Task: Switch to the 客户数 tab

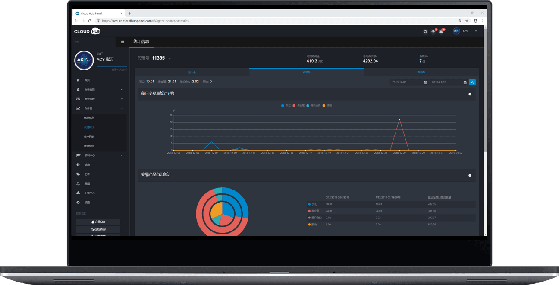Action: point(421,73)
